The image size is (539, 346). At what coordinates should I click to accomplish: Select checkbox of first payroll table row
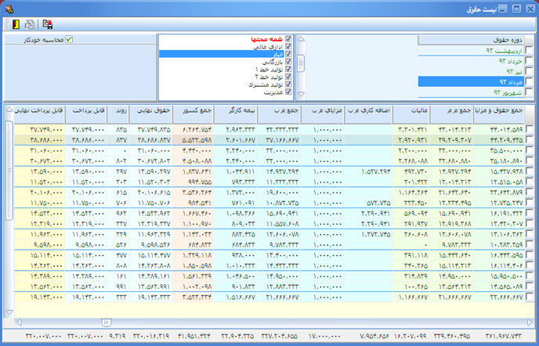[529, 129]
